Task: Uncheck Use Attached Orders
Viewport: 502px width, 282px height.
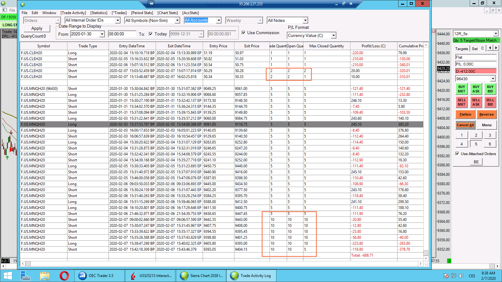Action: tap(457, 154)
